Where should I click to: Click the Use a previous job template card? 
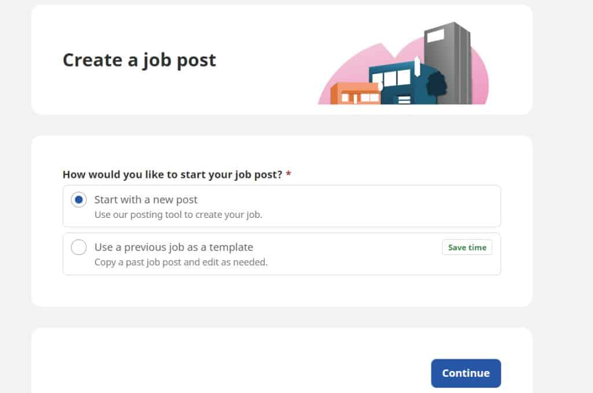[x=281, y=254]
